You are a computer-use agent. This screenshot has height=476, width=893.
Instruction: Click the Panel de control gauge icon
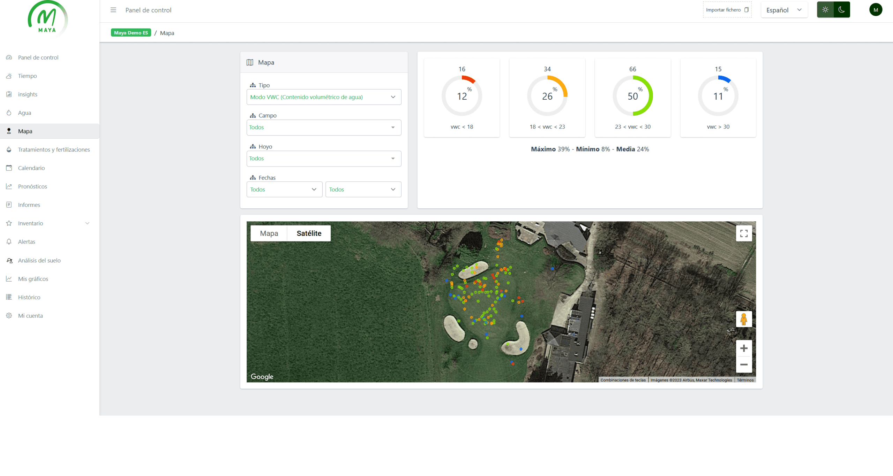click(x=9, y=57)
